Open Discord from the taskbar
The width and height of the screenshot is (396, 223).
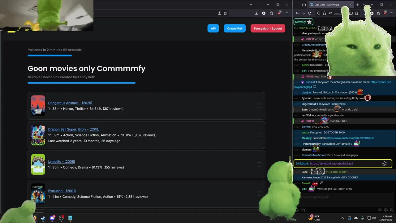(52, 218)
